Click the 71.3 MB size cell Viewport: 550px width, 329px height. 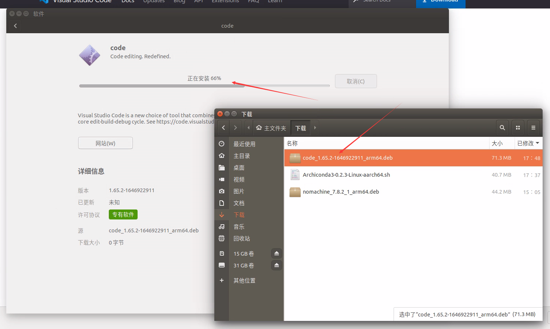coord(501,158)
